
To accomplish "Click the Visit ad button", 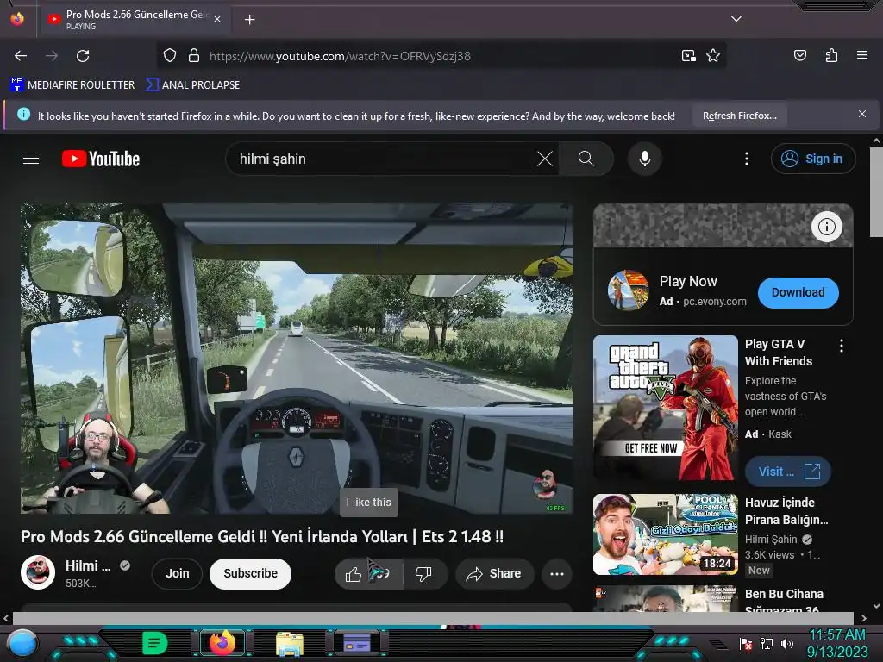I will click(x=788, y=472).
